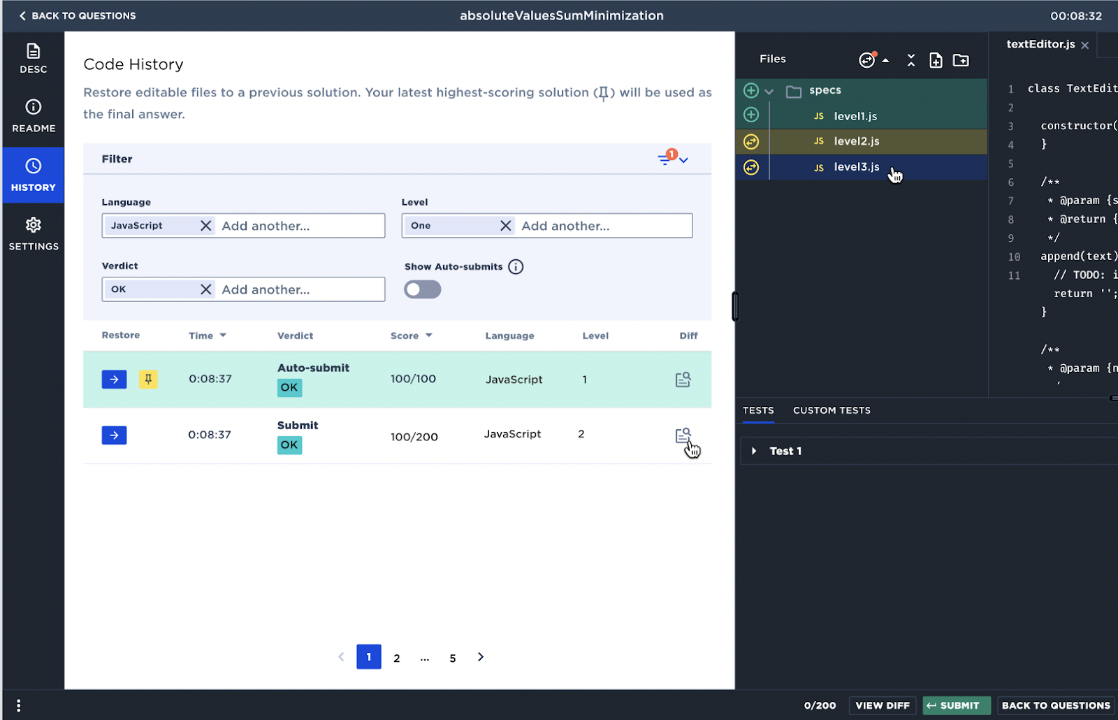Click the modified-status icon beside level2.js
The image size is (1118, 720).
tap(751, 142)
